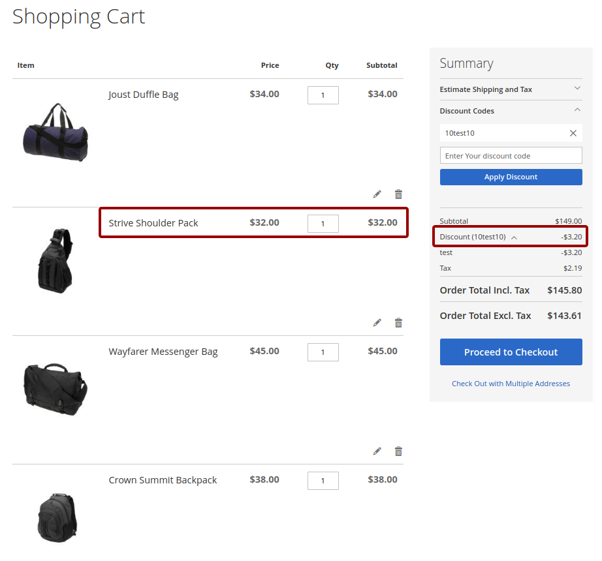The width and height of the screenshot is (602, 561).
Task: Edit the Joust Duffle Bag item
Action: (377, 194)
